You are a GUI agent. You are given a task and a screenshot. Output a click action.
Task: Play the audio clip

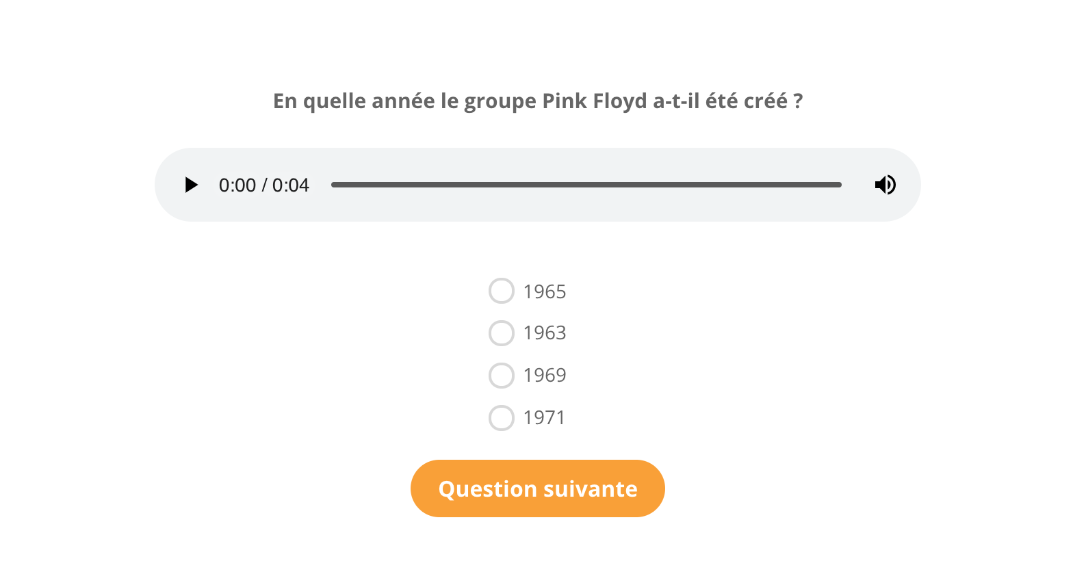point(192,185)
